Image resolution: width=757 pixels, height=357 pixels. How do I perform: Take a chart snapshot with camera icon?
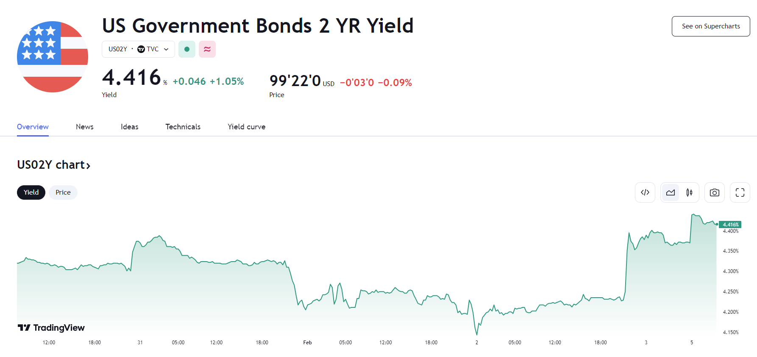714,192
